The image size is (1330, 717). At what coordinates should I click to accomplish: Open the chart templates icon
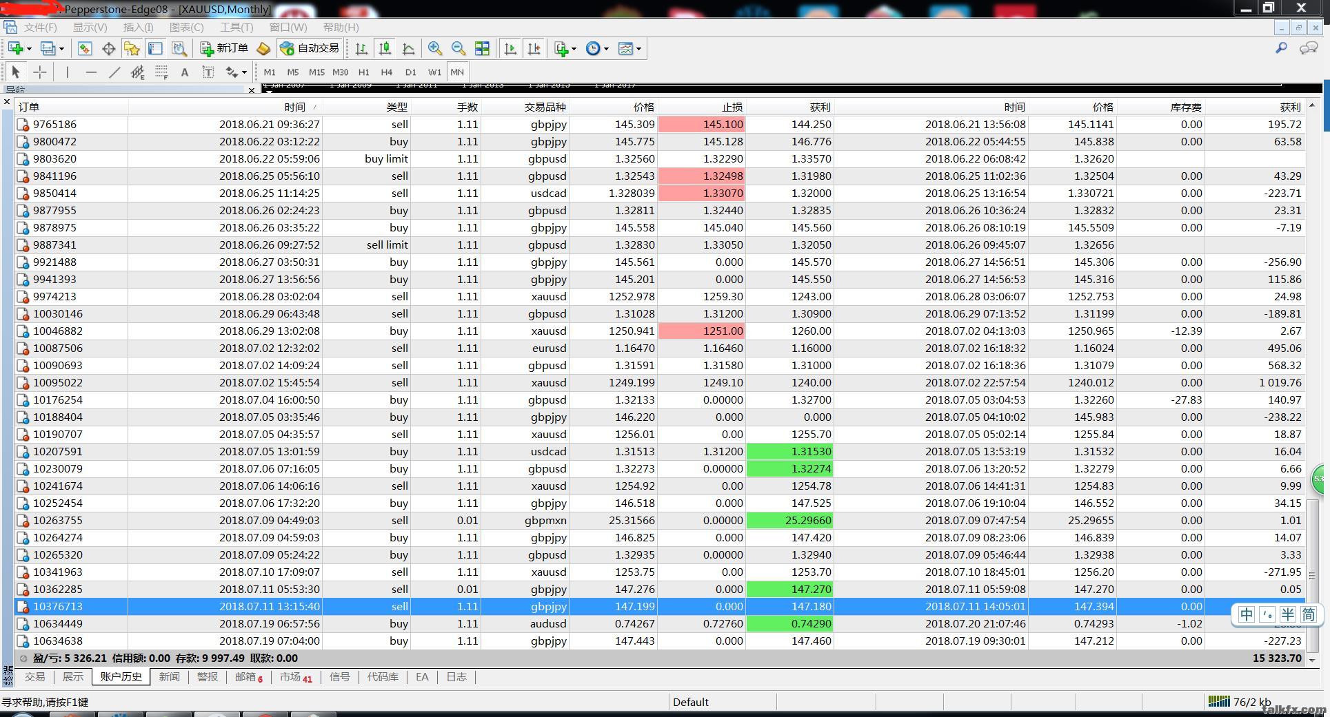tap(626, 48)
